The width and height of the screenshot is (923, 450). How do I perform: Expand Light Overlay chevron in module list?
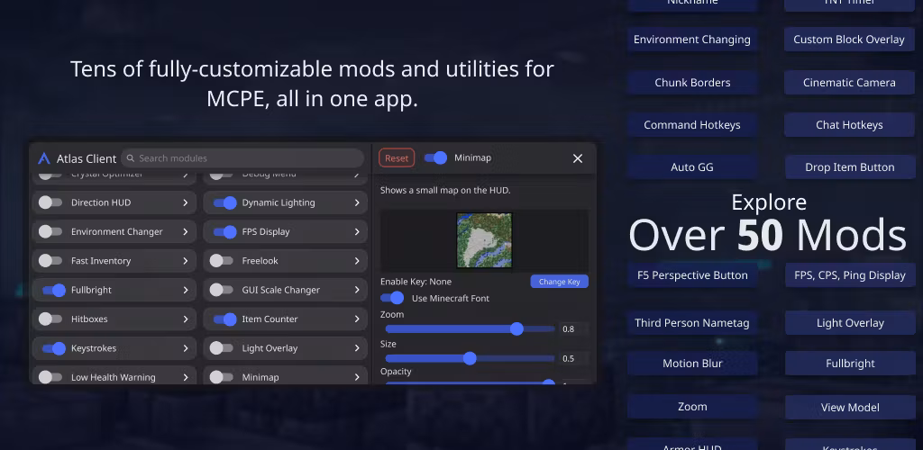357,348
